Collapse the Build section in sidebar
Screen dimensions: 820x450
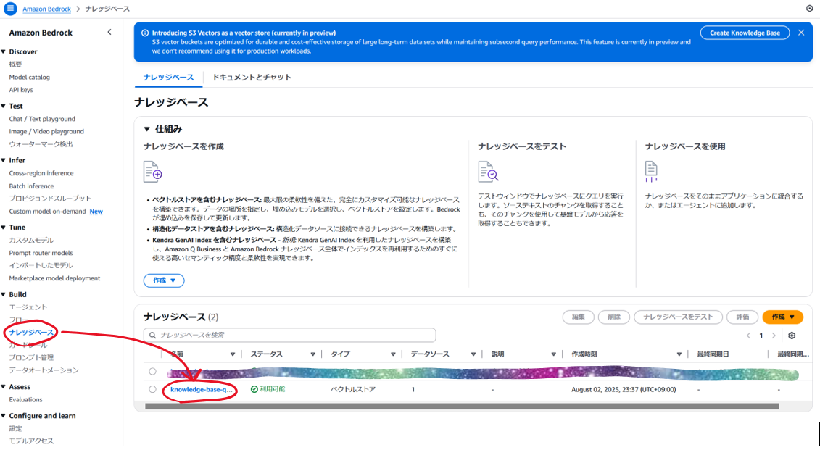(4, 295)
